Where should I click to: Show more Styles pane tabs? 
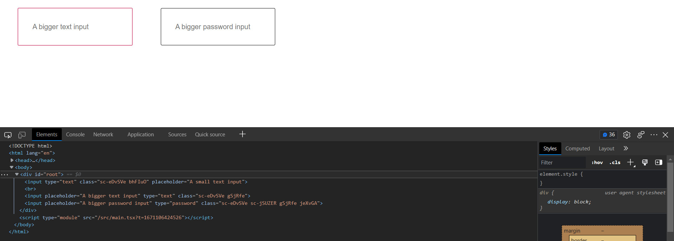pos(626,149)
